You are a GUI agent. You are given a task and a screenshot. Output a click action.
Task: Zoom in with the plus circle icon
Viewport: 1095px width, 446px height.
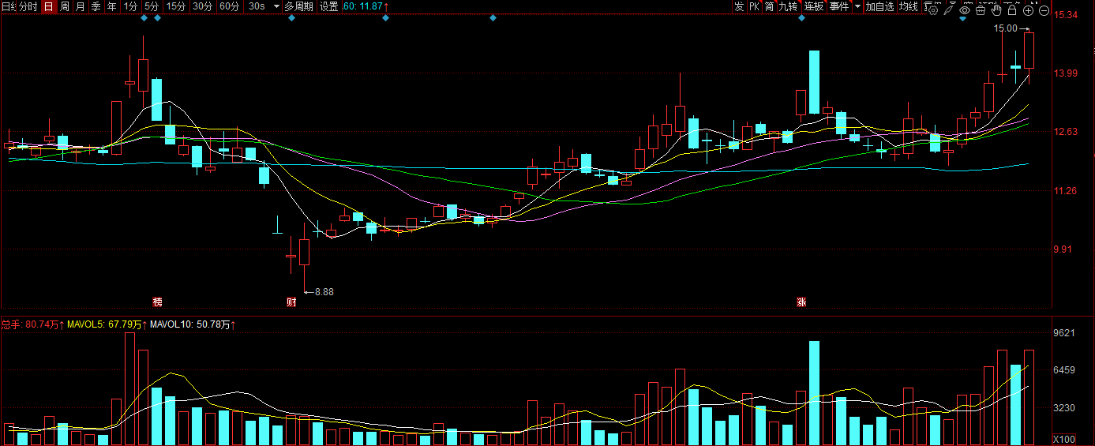[x=1028, y=10]
